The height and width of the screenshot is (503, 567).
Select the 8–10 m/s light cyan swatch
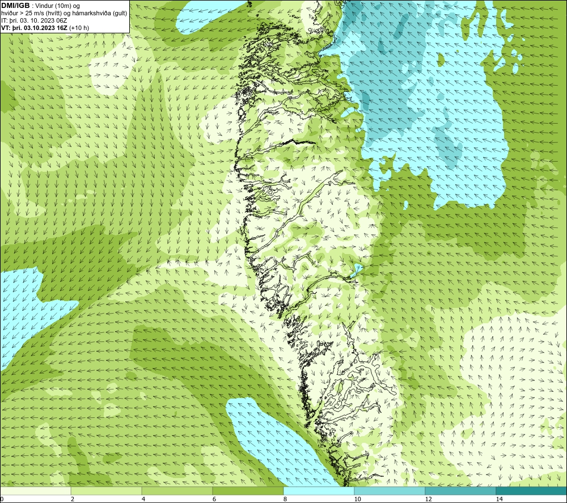(319, 491)
